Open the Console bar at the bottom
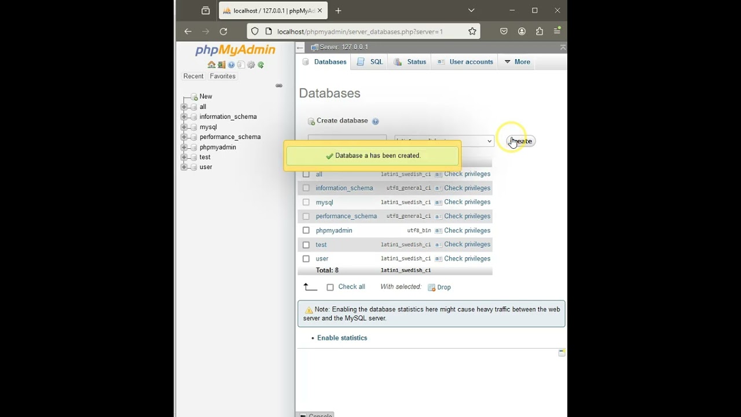Screen dimensions: 741x417 (x=316, y=415)
